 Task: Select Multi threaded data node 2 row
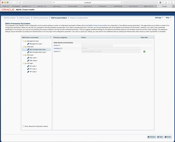[36, 52]
